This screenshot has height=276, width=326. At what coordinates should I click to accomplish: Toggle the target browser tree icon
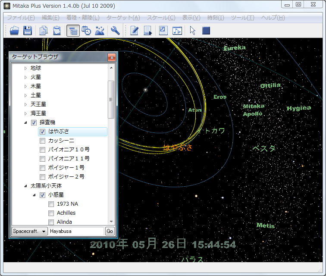click(x=73, y=31)
